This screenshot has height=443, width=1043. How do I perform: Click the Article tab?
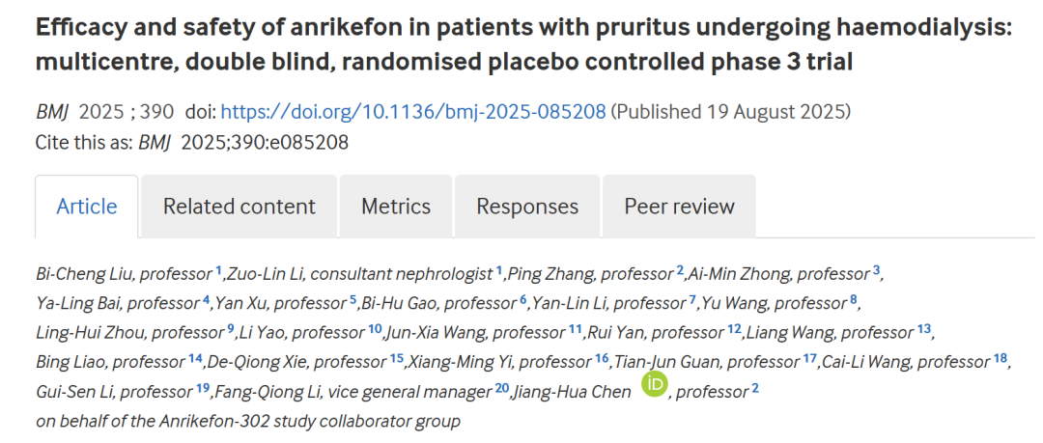(x=87, y=207)
